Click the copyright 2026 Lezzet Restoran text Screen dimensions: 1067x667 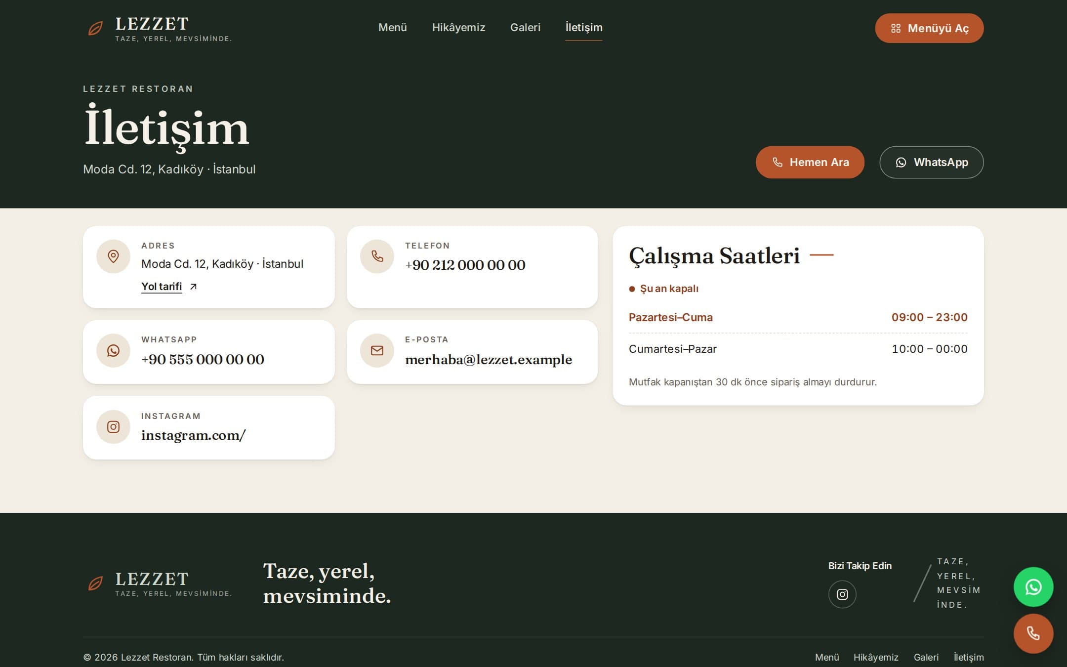[x=183, y=657]
